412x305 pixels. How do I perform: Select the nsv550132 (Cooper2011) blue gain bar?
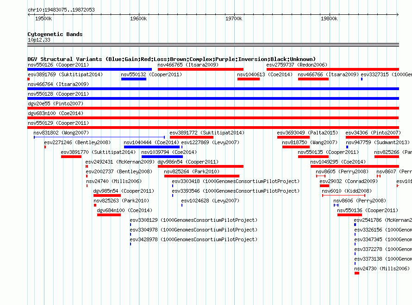133,79
